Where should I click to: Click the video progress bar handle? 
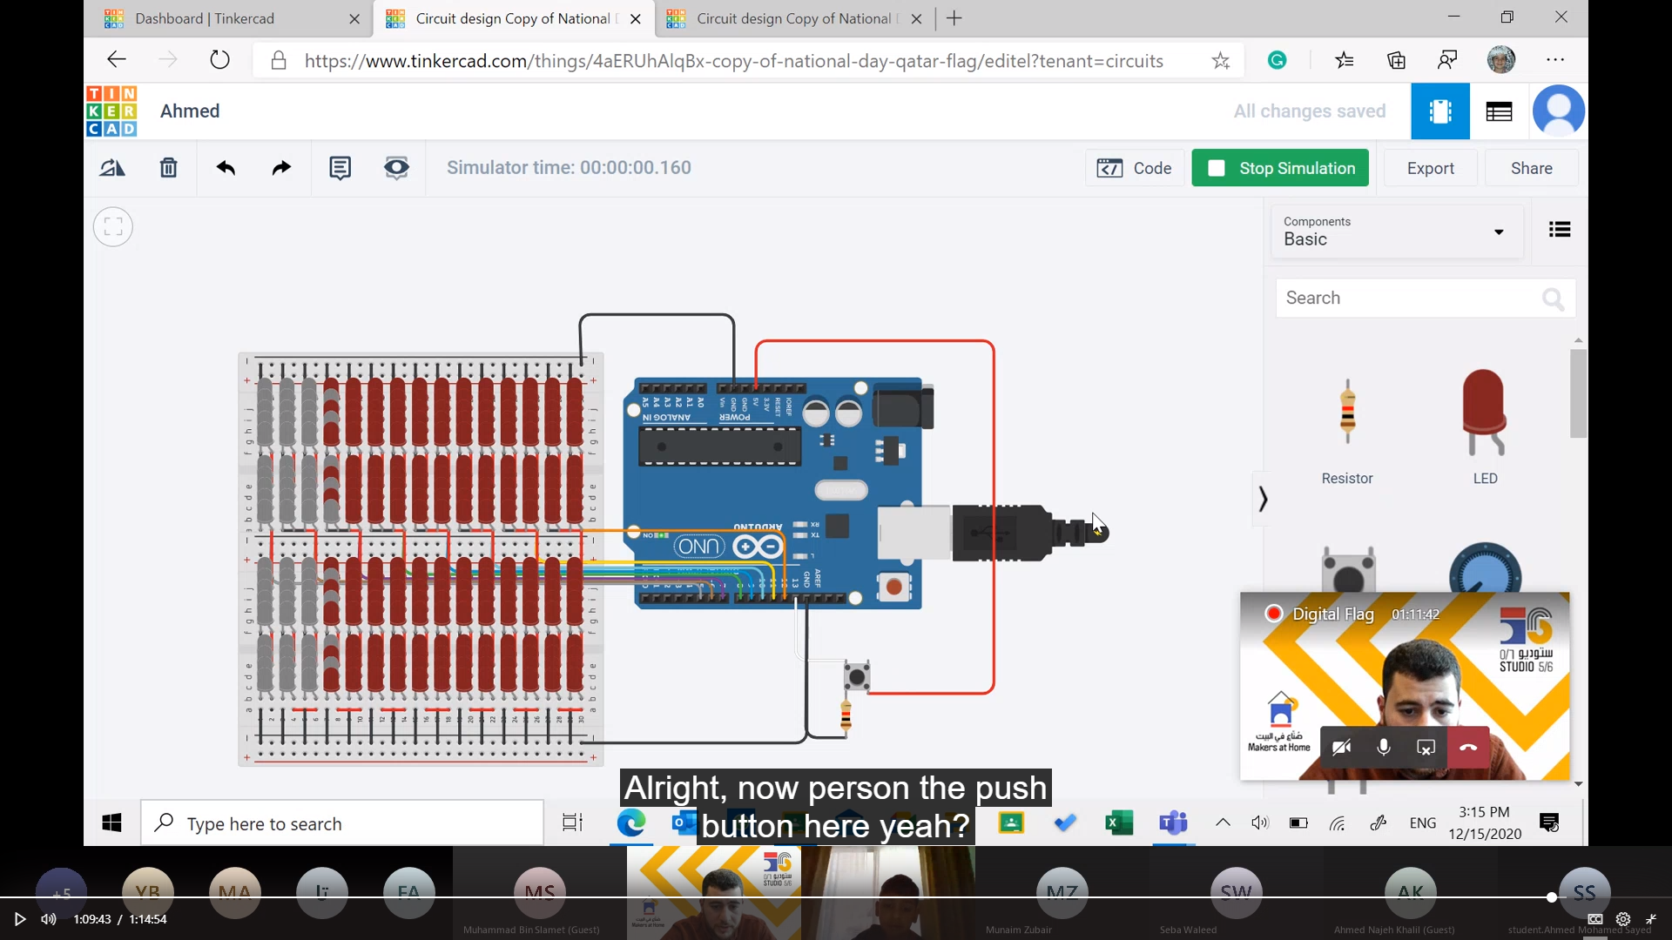click(x=1552, y=897)
